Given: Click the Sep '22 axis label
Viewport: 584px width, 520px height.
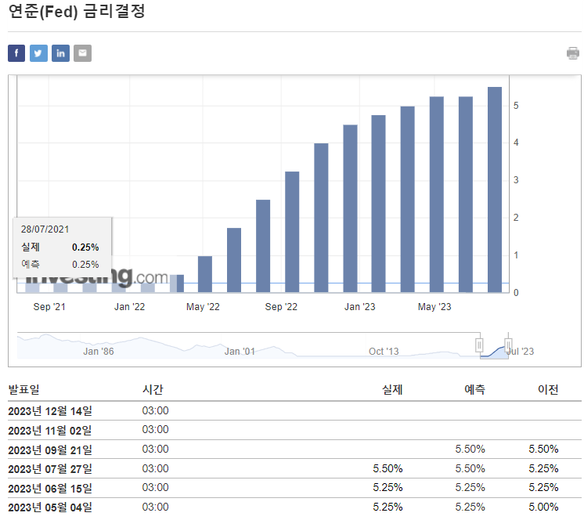Looking at the screenshot, I should tap(281, 307).
